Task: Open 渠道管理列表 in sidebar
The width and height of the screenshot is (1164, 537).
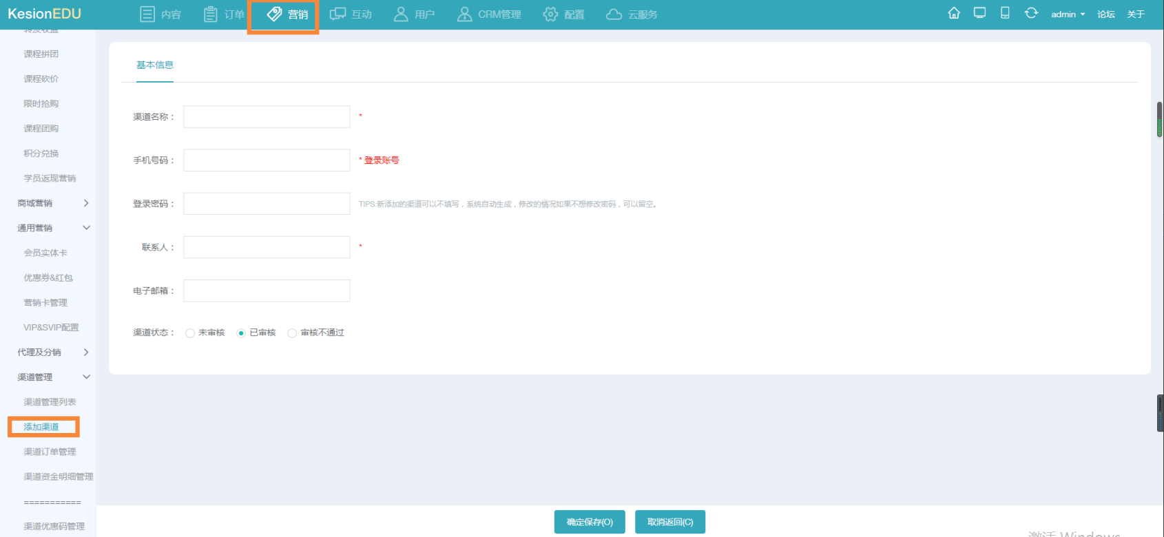Action: click(50, 402)
